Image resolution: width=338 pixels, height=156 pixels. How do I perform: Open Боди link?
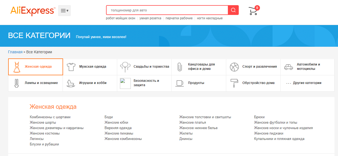click(x=108, y=117)
